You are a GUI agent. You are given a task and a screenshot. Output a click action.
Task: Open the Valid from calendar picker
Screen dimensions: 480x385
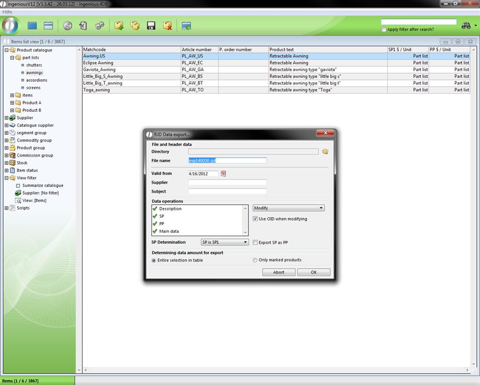[x=223, y=174]
